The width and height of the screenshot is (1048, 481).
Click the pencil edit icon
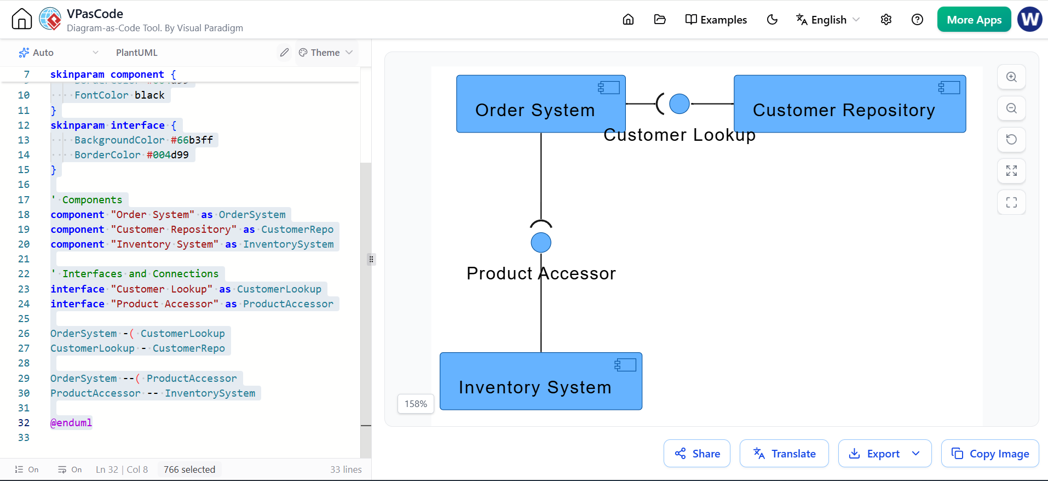(x=284, y=53)
